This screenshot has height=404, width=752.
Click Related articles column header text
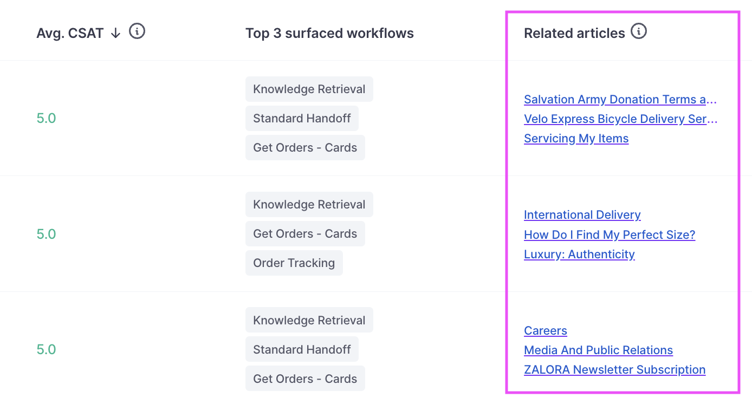(x=574, y=33)
